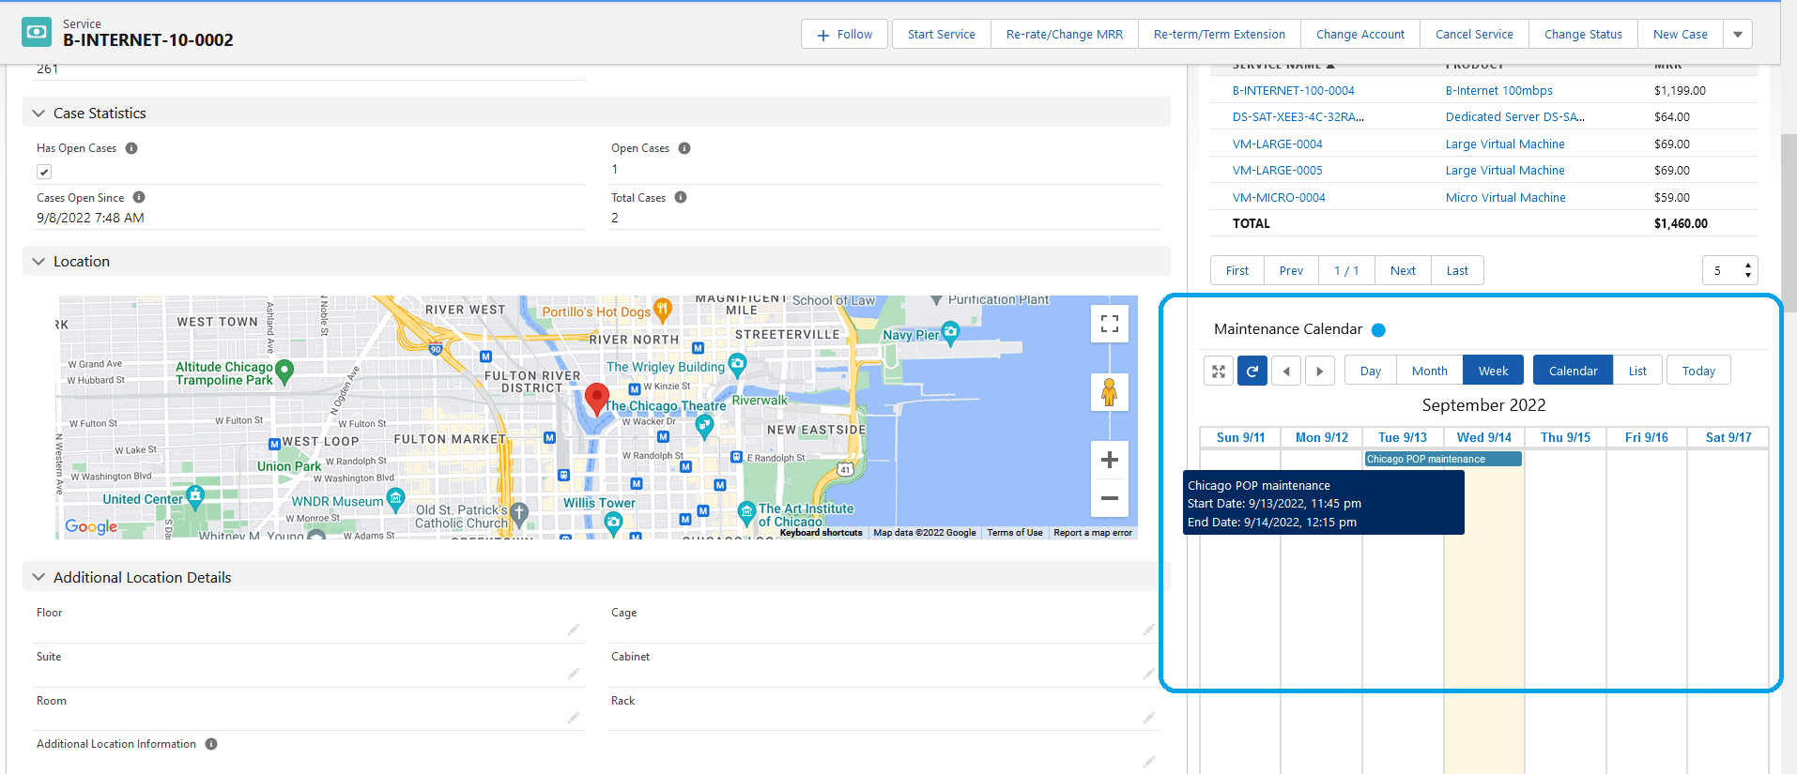Click Cancel Service button

pyautogui.click(x=1474, y=35)
